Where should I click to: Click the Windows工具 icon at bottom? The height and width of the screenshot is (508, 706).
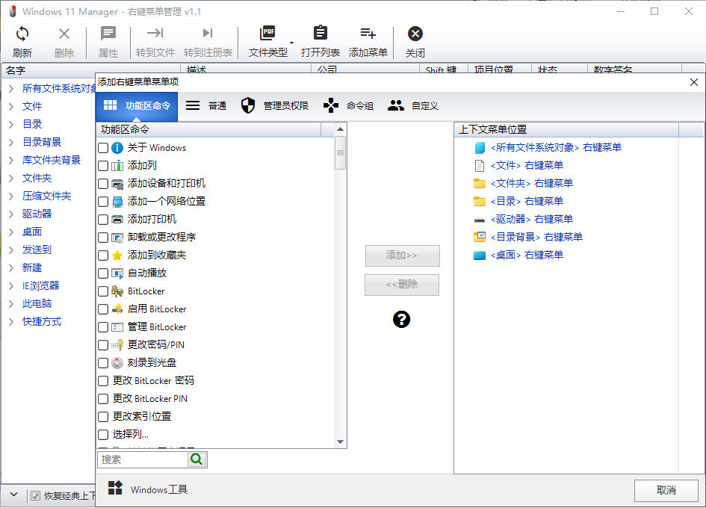click(115, 488)
